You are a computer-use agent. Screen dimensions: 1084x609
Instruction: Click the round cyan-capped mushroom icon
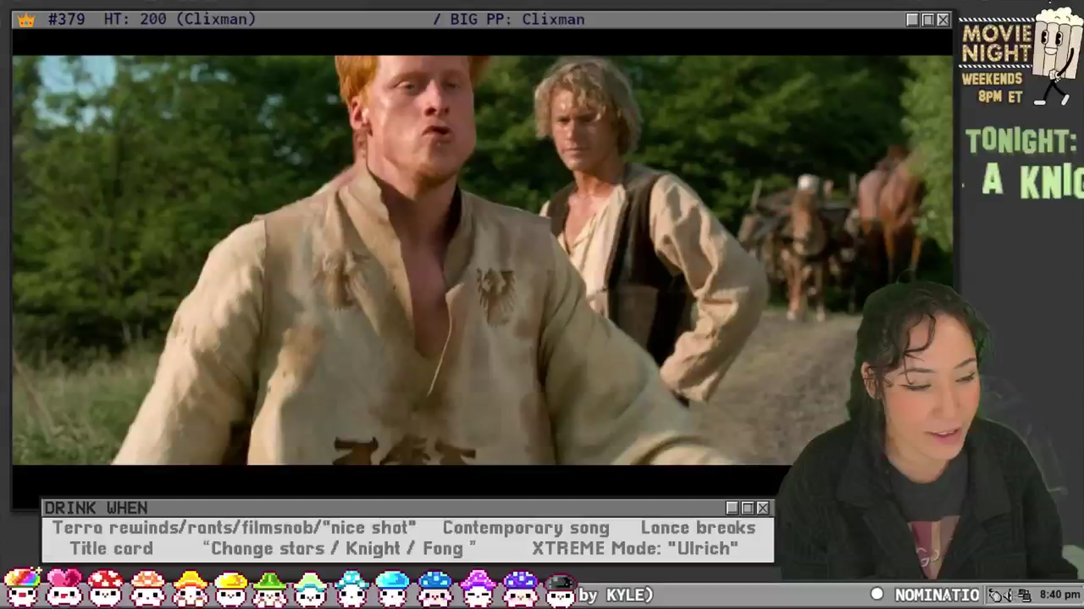[x=392, y=588]
